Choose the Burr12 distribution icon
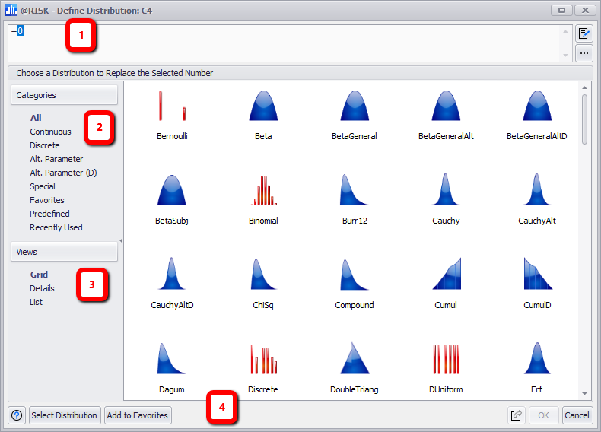 (x=355, y=190)
